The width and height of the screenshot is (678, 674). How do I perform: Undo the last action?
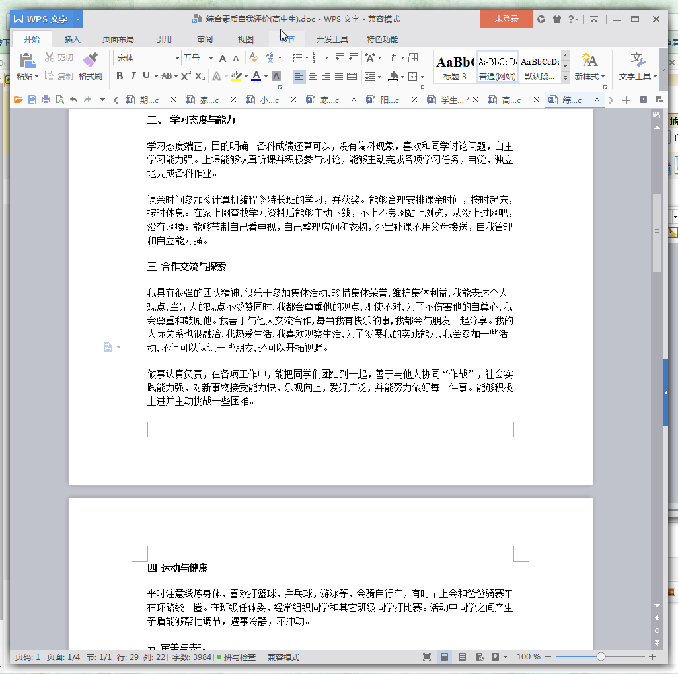[x=73, y=100]
